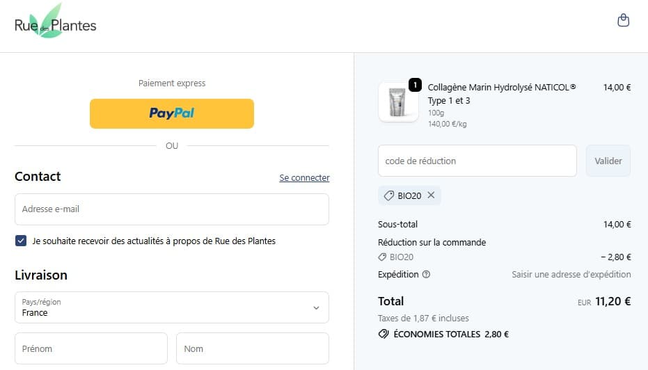Pay with PayPal express button

(171, 113)
